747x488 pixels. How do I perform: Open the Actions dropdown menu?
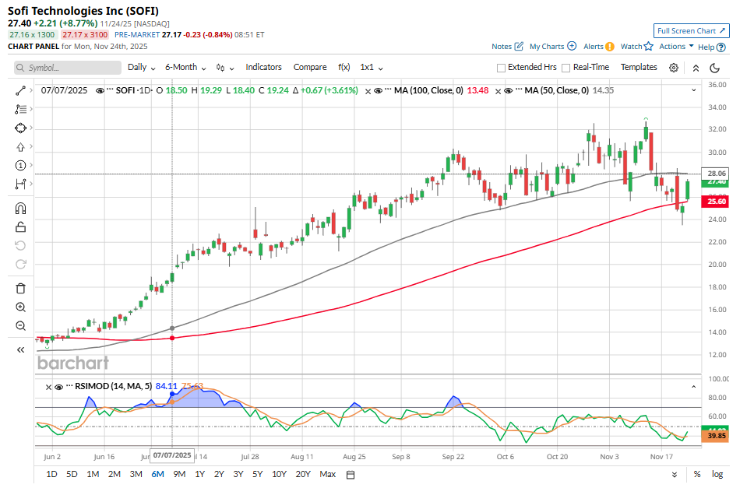point(676,46)
